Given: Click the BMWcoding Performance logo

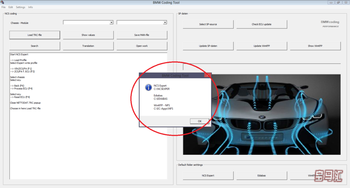Looking at the screenshot, I should pyautogui.click(x=330, y=24).
